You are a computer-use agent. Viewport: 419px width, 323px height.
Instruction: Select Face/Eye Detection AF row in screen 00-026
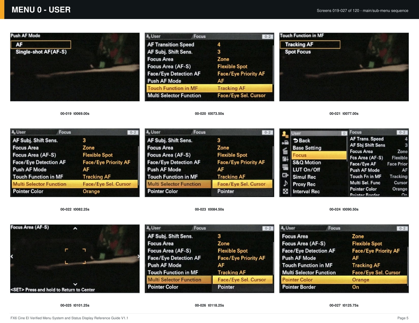[210, 258]
